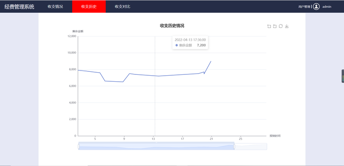Click the 经费管理系统 brand title

19,6
